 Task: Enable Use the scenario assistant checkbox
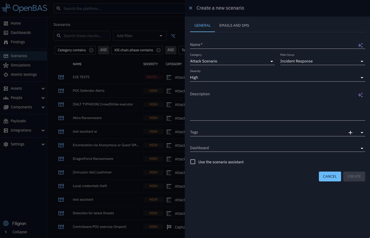tap(193, 162)
